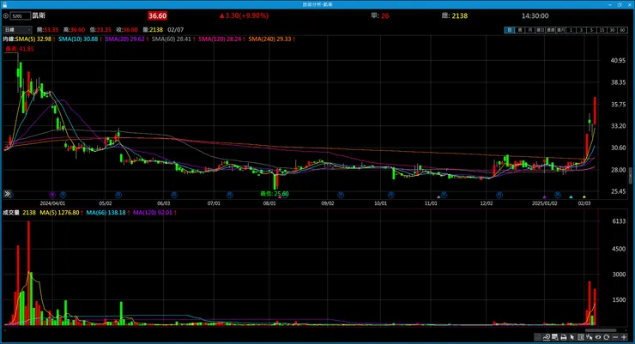Select the 還週 adjusted weekly timeframe button
Screen dimensions: 635x344
click(x=551, y=30)
